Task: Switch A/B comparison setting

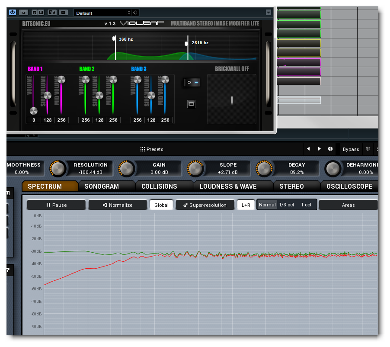Action: [52, 12]
